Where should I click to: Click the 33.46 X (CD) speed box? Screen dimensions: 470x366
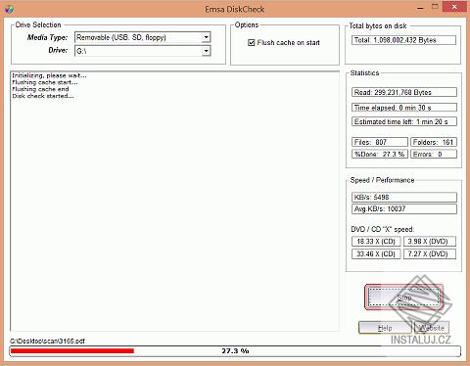(x=376, y=253)
